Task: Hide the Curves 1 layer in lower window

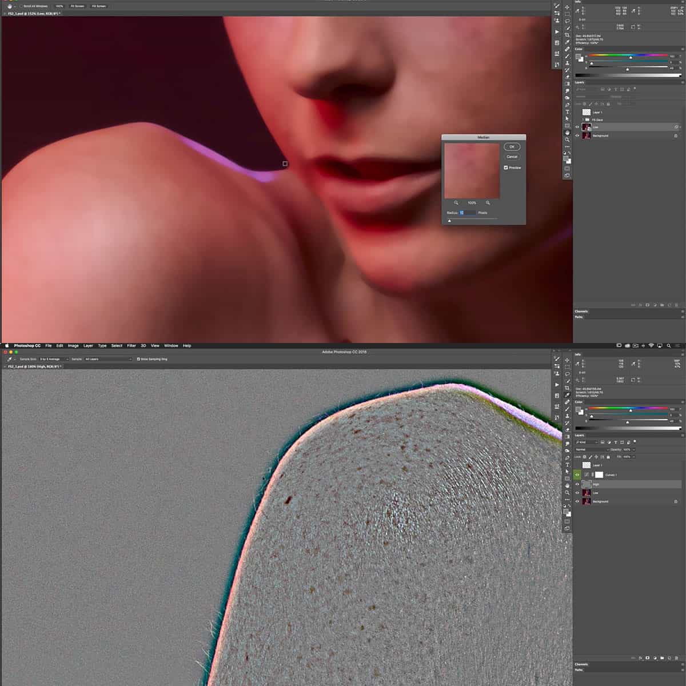Action: 577,475
